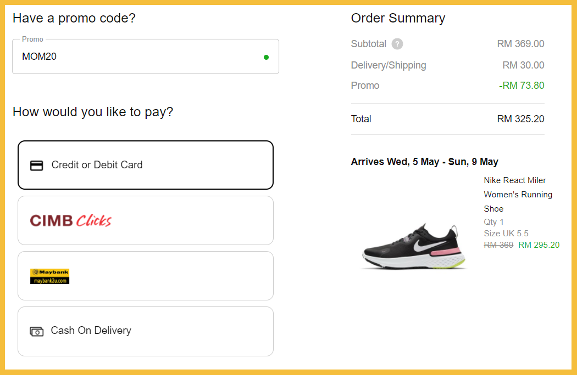Click the Delivery/Shipping fee label
The image size is (577, 375).
click(389, 65)
